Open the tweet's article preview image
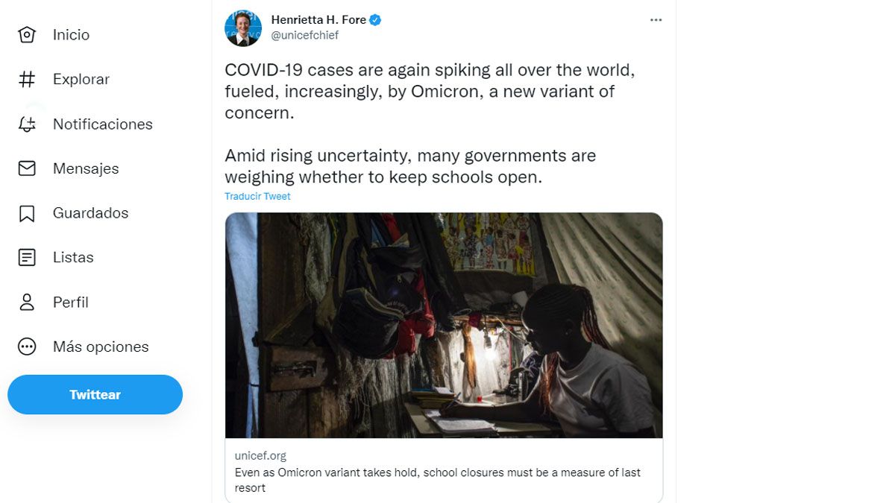Screen dimensions: 895x503 444,325
